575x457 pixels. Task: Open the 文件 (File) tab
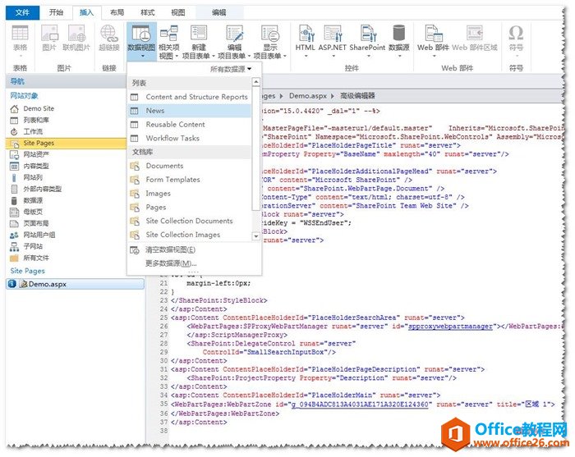tap(22, 12)
